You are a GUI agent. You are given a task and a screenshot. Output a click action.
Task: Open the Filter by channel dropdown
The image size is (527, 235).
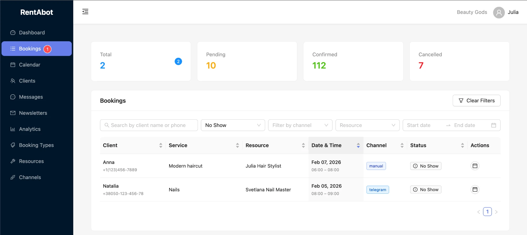point(300,125)
